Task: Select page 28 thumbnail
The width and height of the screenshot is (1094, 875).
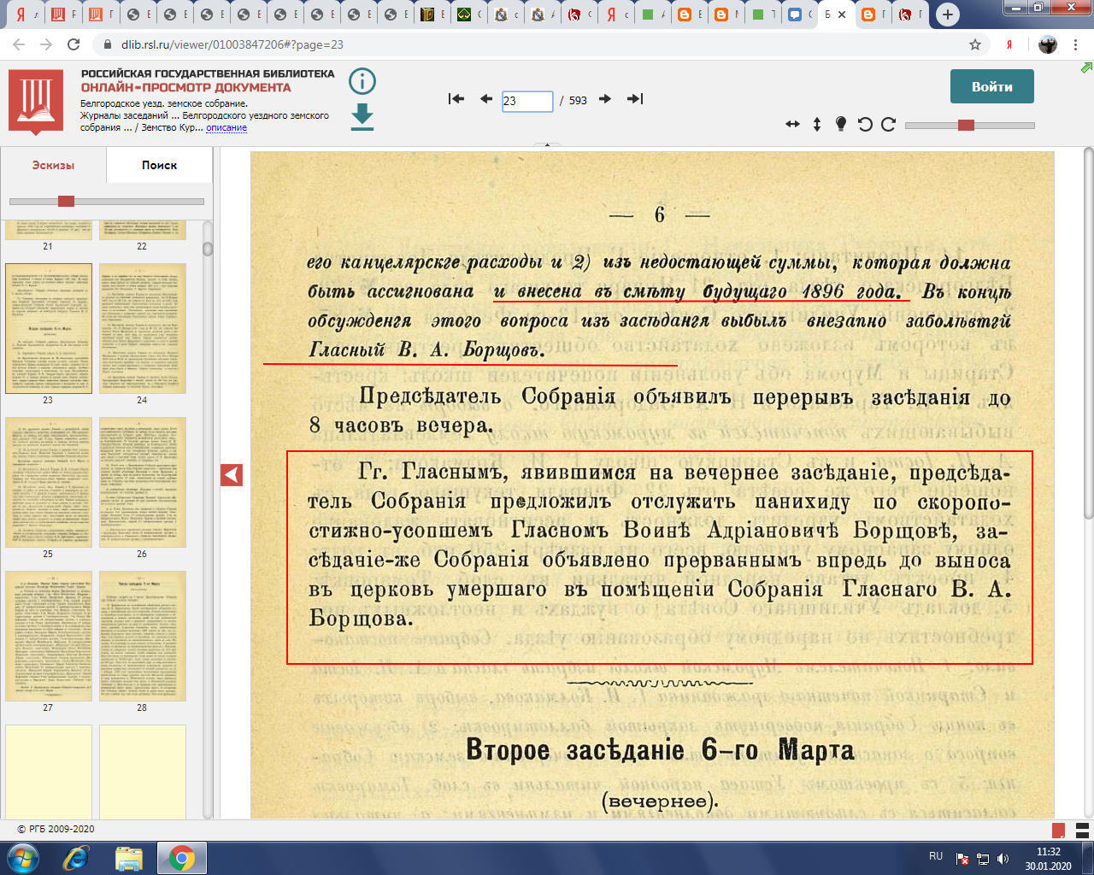Action: (143, 636)
